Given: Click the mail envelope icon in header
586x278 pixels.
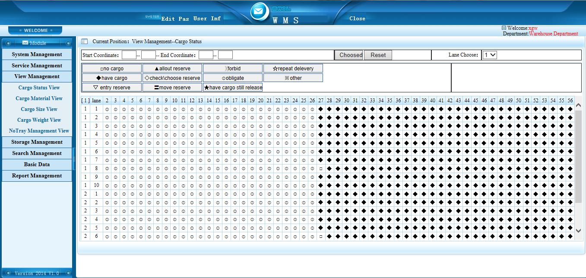Looking at the screenshot, I should click(x=260, y=12).
